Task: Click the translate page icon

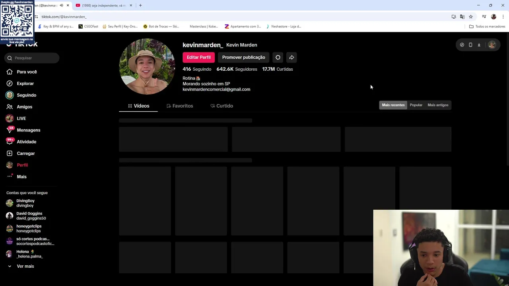Action: [x=462, y=17]
